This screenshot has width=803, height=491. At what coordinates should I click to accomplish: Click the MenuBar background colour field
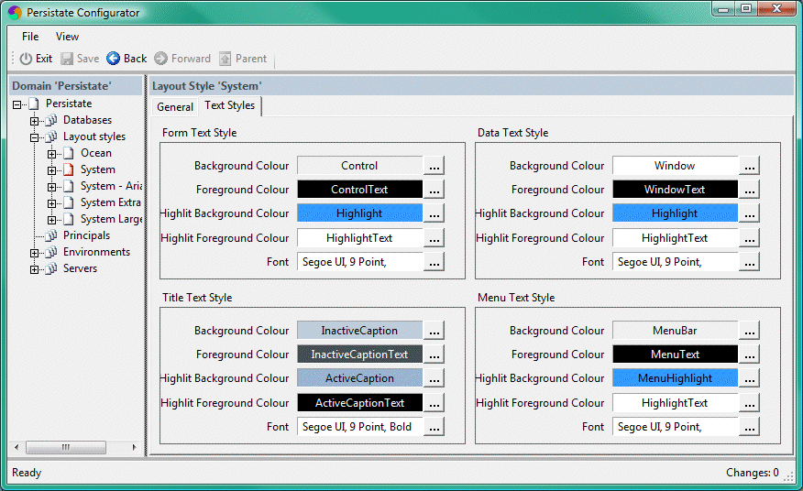676,331
